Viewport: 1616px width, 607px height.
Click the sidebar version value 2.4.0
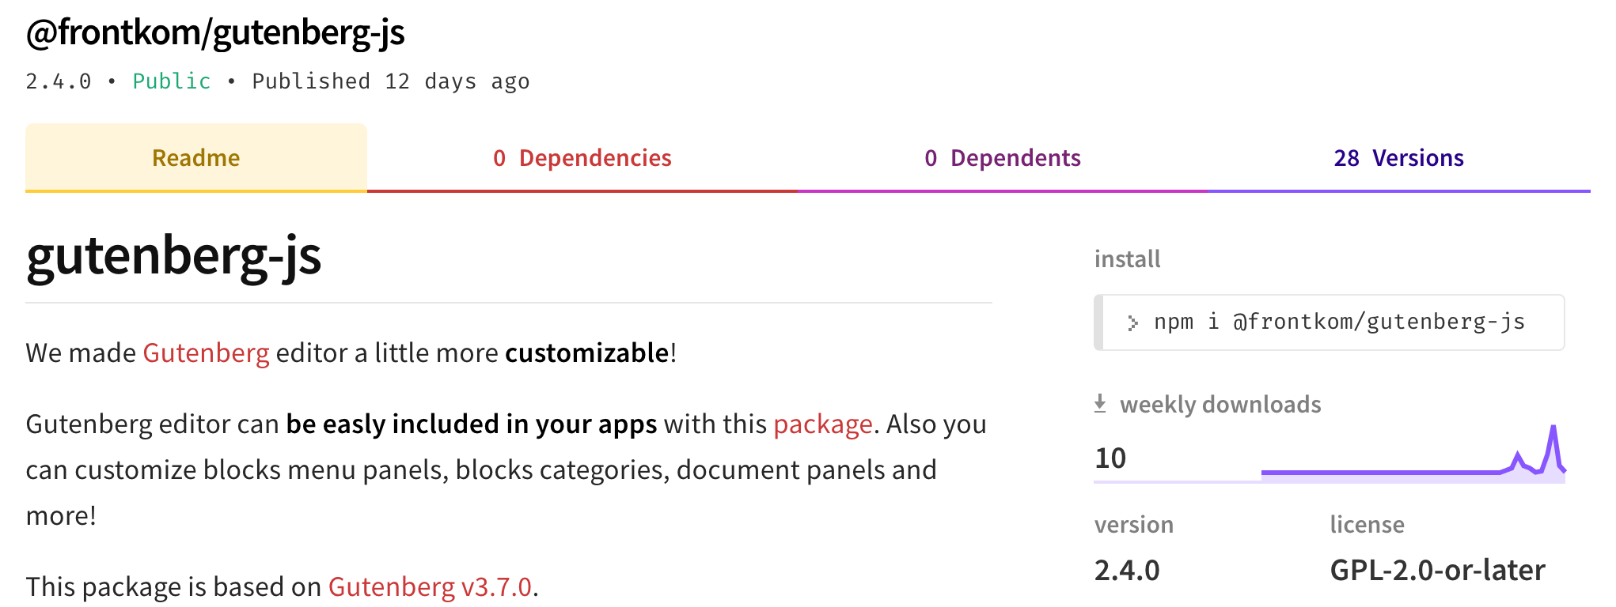pyautogui.click(x=1127, y=570)
